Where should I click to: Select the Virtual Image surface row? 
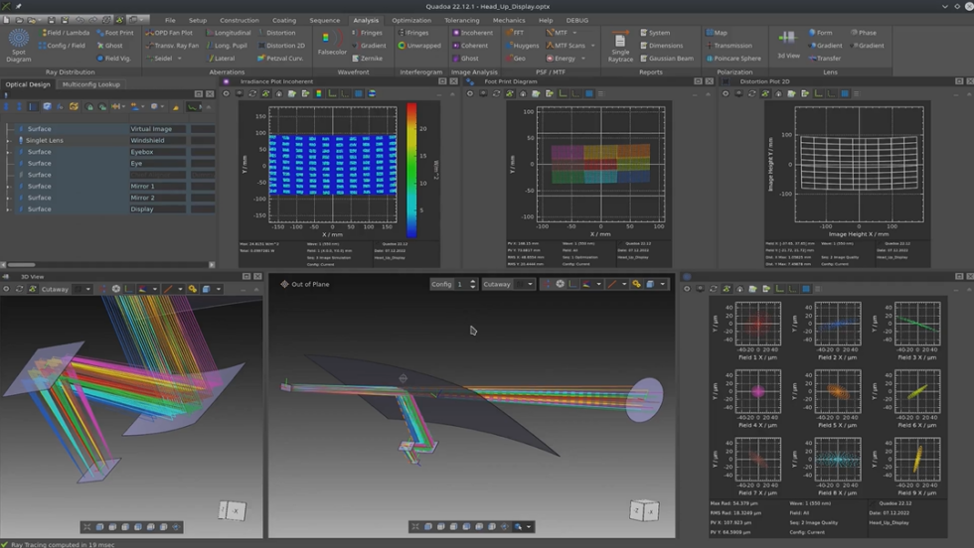pos(108,129)
